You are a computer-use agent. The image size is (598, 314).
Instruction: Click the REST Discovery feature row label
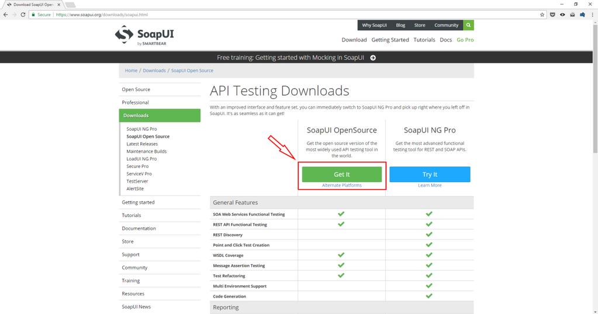(227, 235)
